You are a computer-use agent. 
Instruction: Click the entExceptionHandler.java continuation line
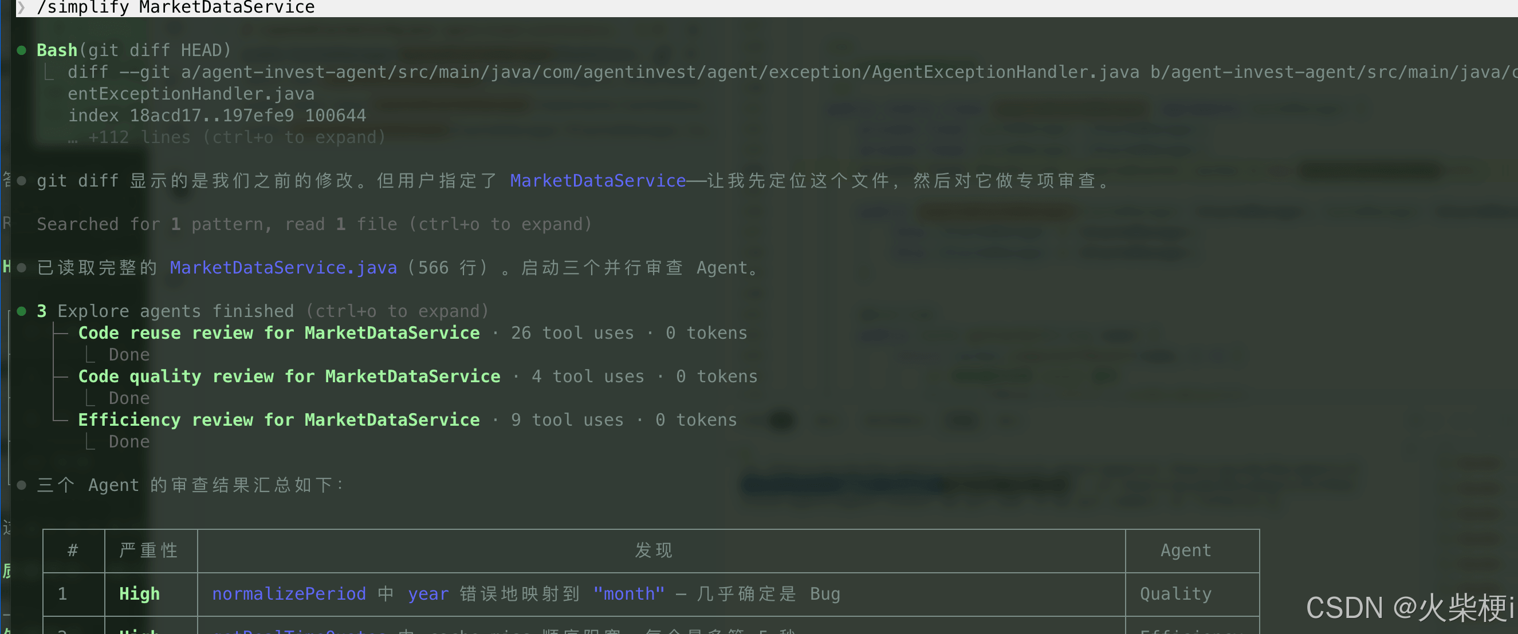(191, 94)
